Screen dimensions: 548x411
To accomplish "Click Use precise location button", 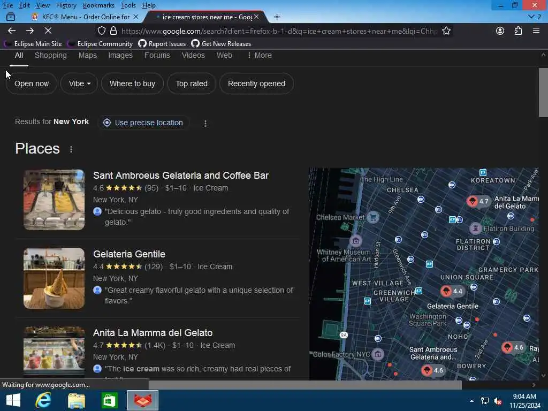I will click(x=144, y=123).
